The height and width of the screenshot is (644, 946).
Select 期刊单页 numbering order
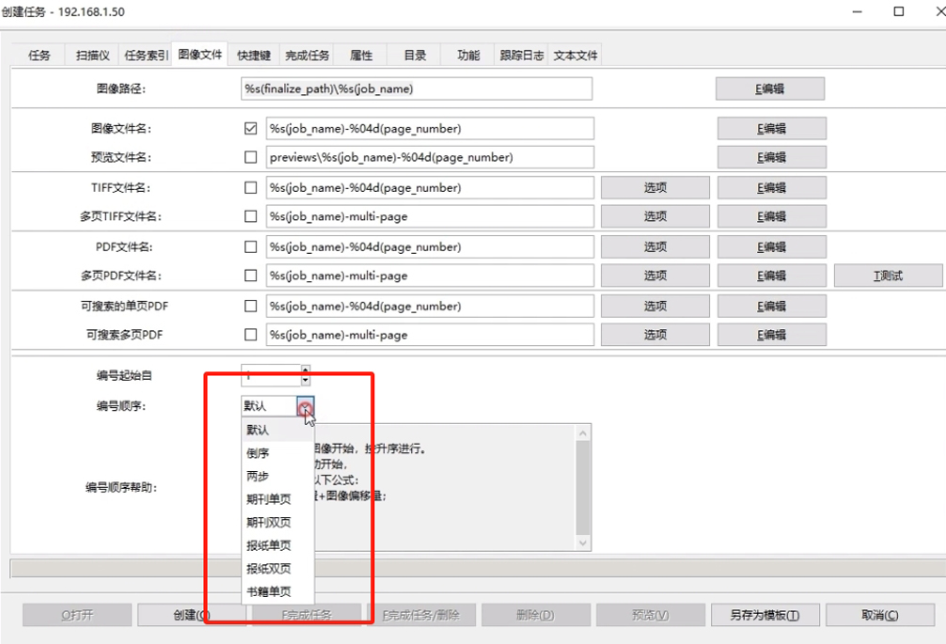point(277,499)
